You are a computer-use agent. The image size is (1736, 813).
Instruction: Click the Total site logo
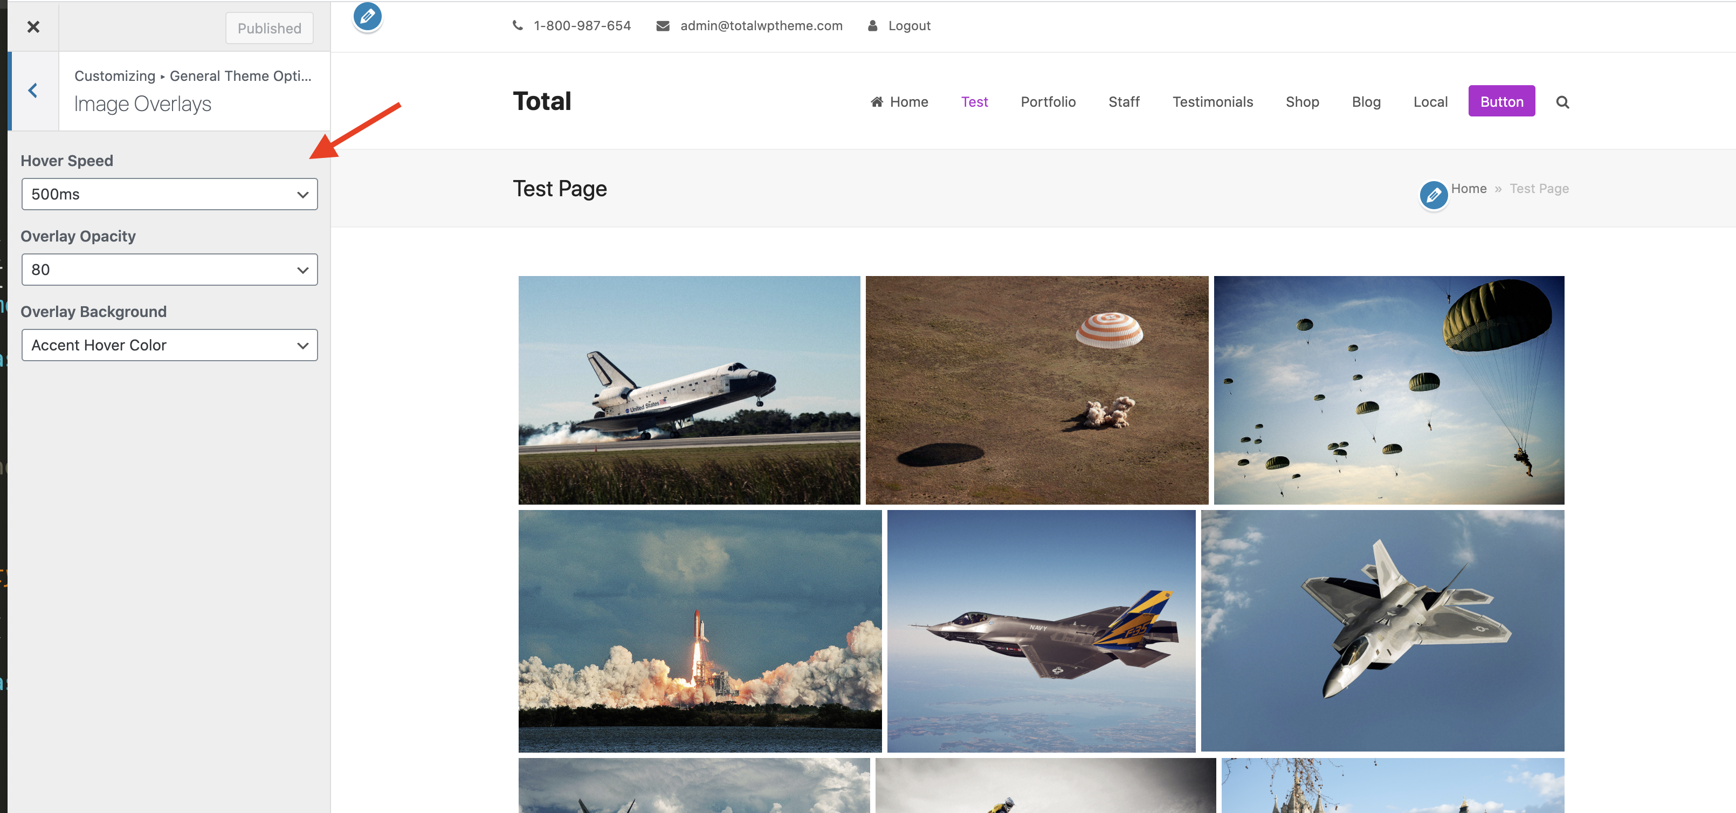point(542,101)
